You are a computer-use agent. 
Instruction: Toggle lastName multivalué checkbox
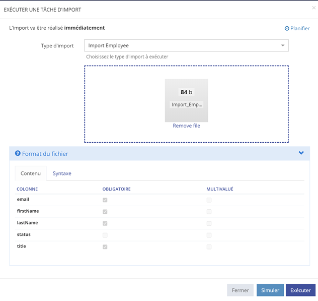coord(209,223)
